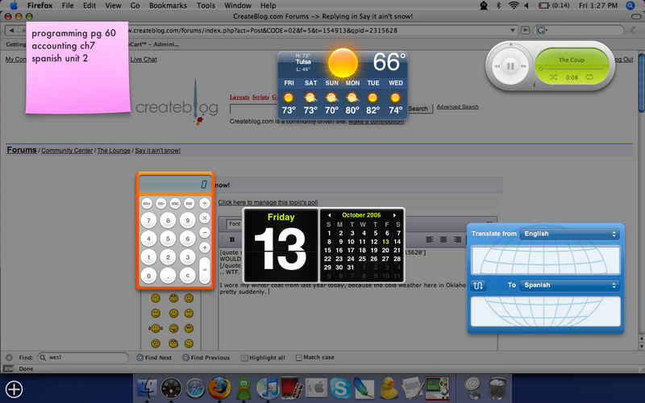Click Find Previous in the find bar
This screenshot has height=403, width=645.
206,358
